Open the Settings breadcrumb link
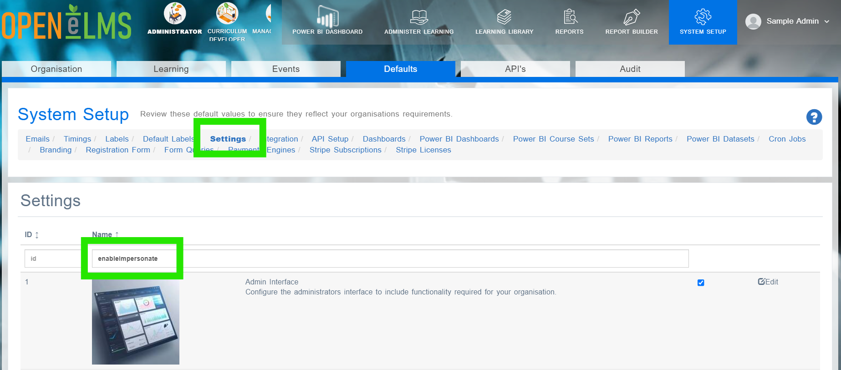Screen dimensions: 841x370 (x=228, y=139)
